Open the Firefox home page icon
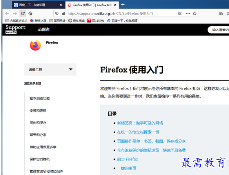The image size is (229, 175). pos(30,14)
